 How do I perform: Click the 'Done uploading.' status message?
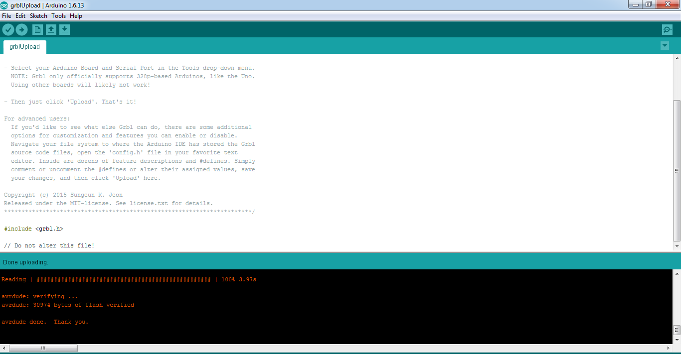[x=25, y=262]
